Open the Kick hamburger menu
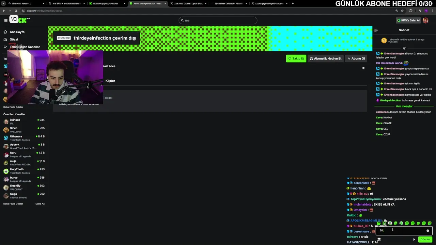 coord(6,20)
